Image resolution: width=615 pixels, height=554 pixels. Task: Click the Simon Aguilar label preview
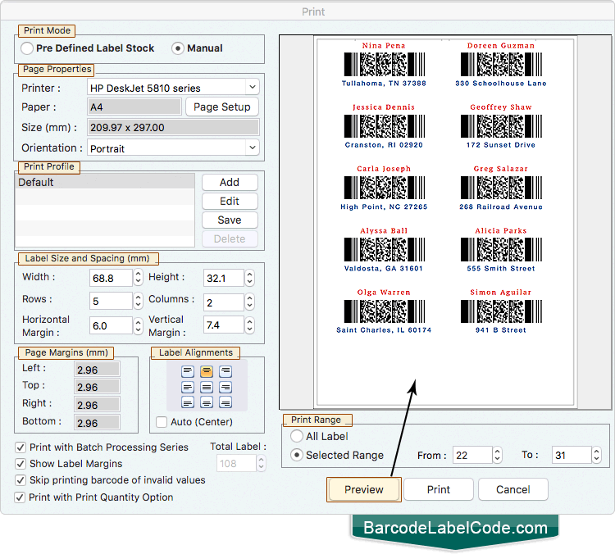(x=501, y=311)
